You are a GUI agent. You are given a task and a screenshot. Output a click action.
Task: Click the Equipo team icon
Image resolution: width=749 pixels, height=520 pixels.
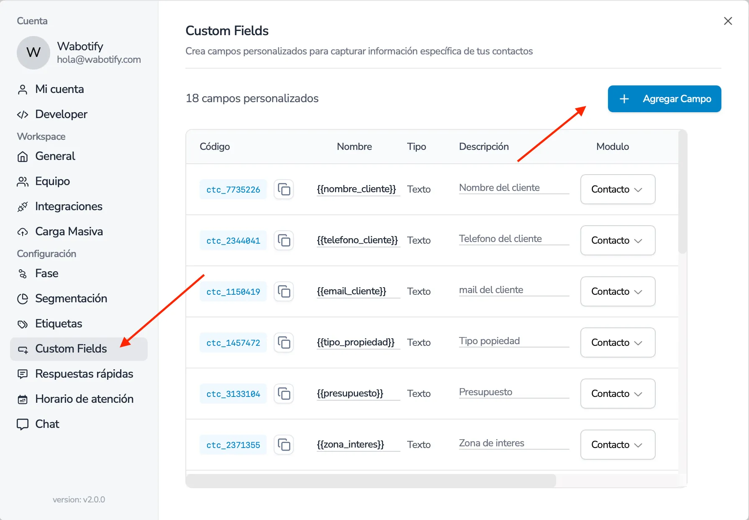point(23,181)
